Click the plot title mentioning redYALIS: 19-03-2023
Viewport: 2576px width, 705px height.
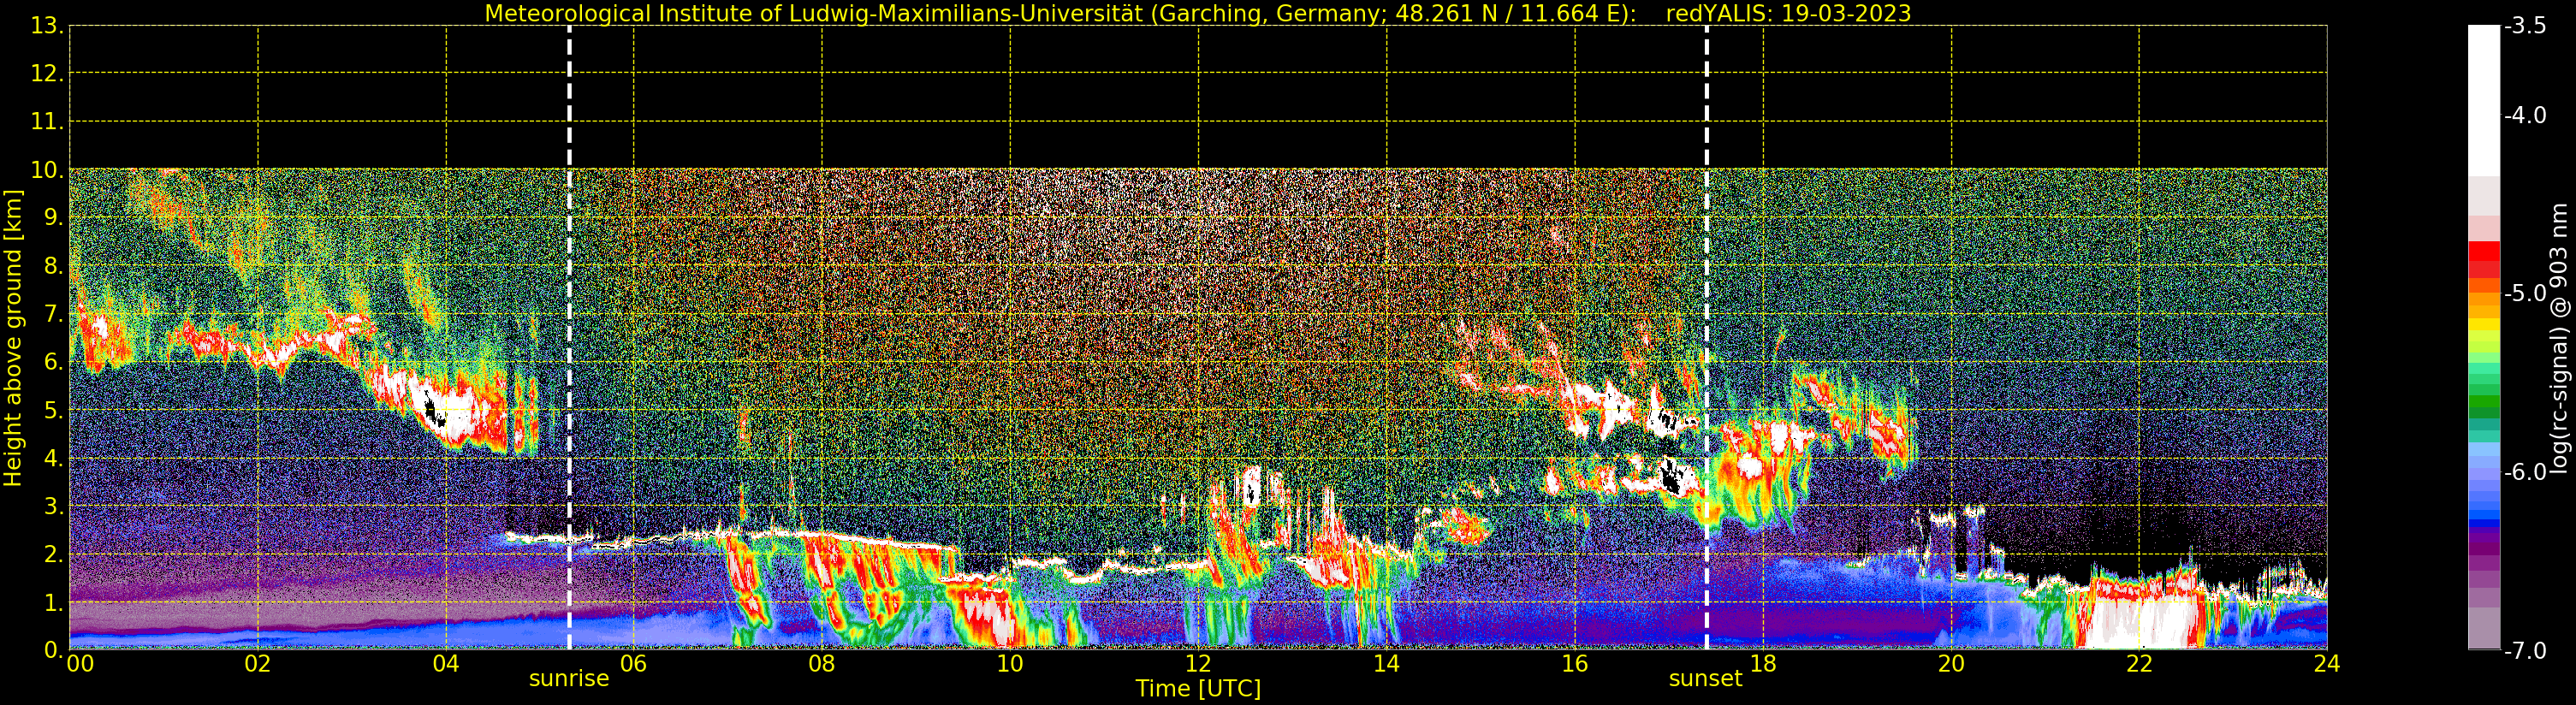[x=1198, y=13]
